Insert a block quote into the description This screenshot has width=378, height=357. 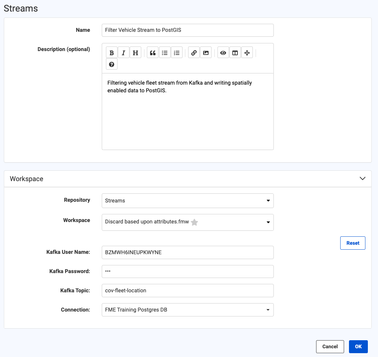click(x=152, y=52)
